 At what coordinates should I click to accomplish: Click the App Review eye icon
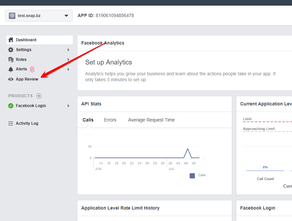(11, 79)
